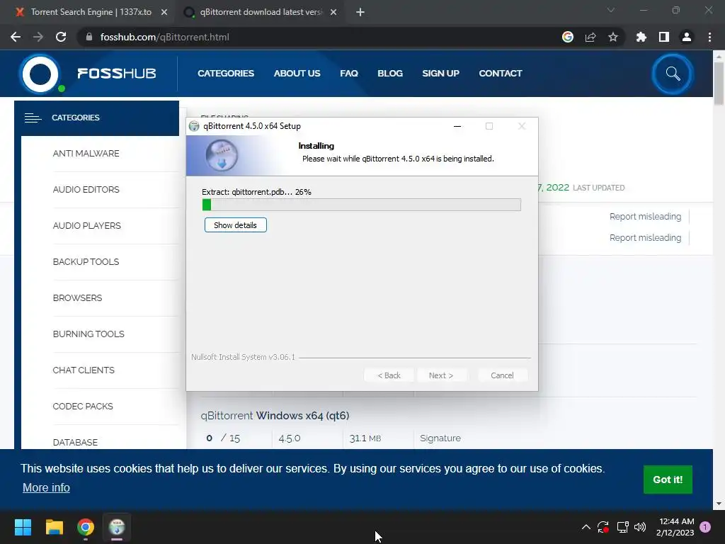Switch to the qBittorrent download tab
The image size is (725, 544).
(261, 12)
